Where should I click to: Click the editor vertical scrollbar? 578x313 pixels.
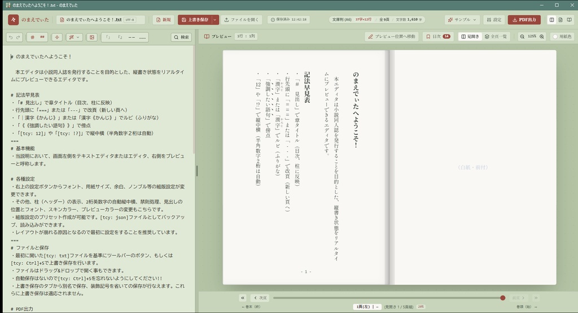(x=194, y=99)
